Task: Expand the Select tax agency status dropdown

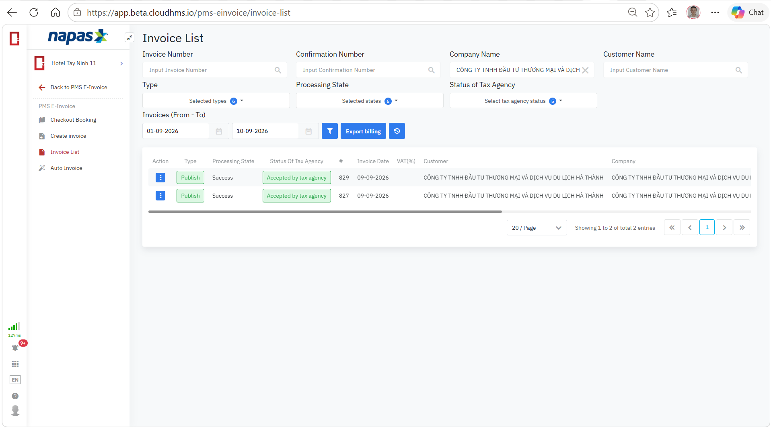Action: [x=523, y=101]
